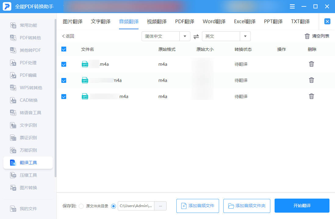The width and height of the screenshot is (335, 219).
Task: Open 压缩工具 in the sidebar
Action: 28,175
